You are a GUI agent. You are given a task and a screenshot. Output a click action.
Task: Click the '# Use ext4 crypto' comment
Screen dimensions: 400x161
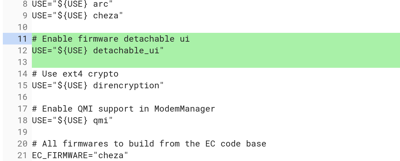coord(75,74)
